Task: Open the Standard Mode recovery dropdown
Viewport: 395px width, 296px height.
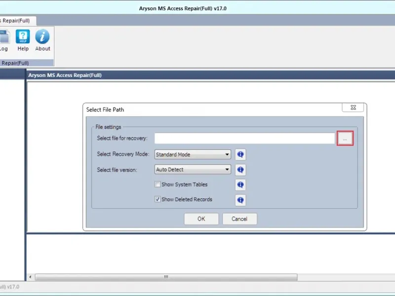Action: point(193,154)
